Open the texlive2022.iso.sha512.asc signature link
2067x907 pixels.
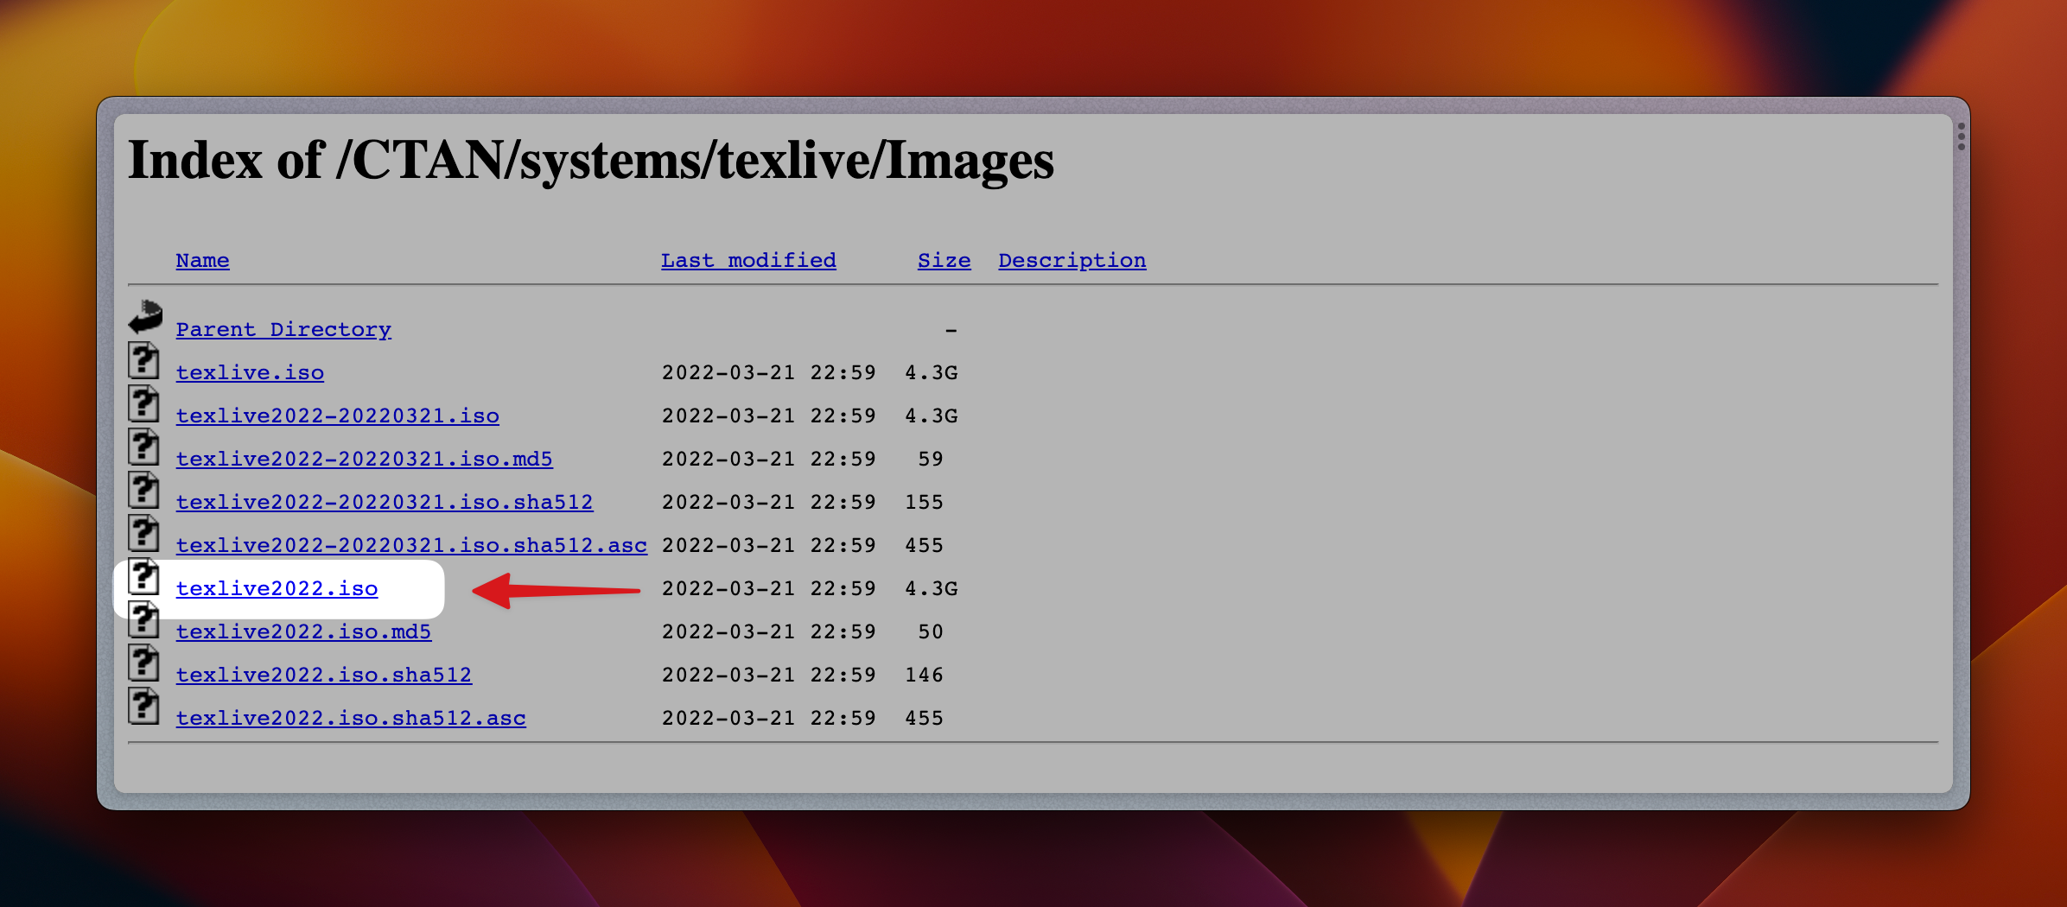point(351,718)
